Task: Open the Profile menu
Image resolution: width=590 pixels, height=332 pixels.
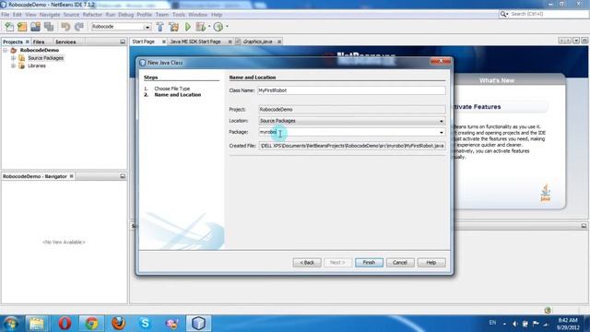Action: point(144,15)
